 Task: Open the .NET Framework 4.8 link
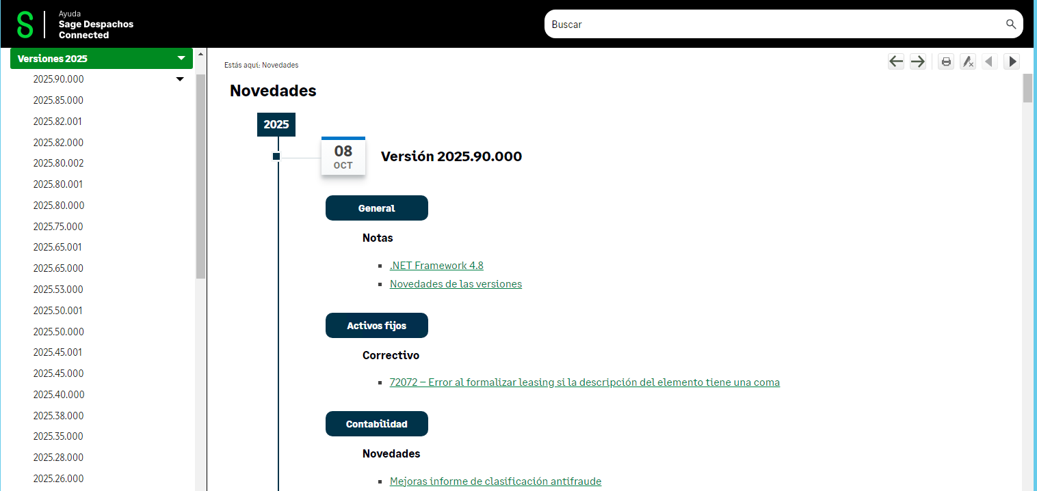pos(436,266)
